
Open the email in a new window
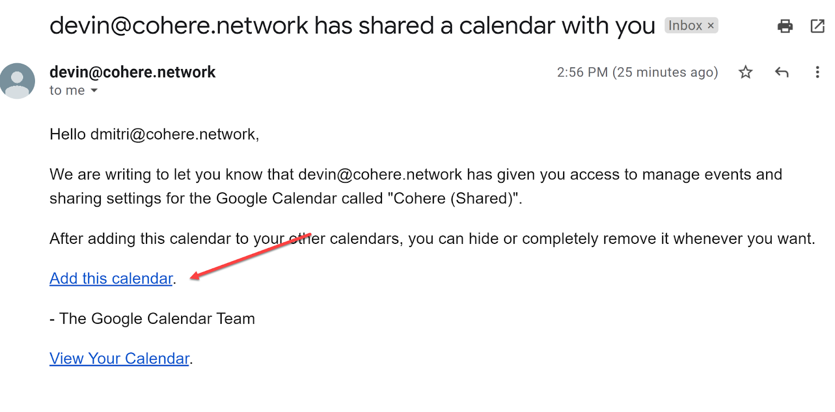817,26
